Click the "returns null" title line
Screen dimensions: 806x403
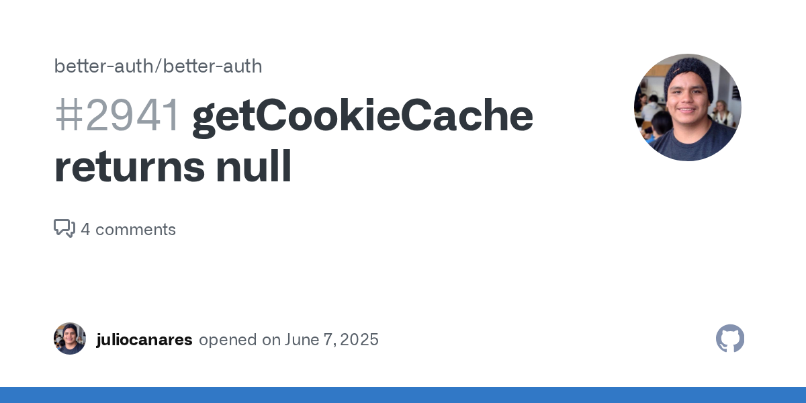pyautogui.click(x=173, y=167)
